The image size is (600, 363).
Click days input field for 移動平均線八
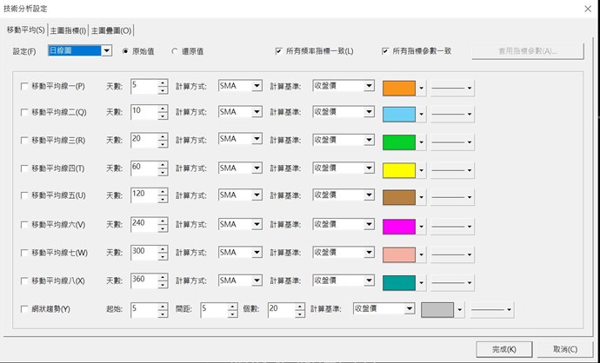click(x=143, y=281)
